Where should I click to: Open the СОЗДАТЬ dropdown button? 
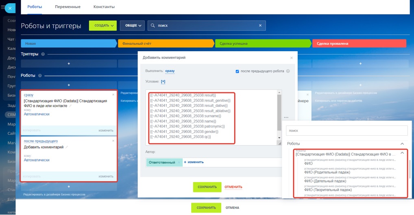(x=103, y=26)
